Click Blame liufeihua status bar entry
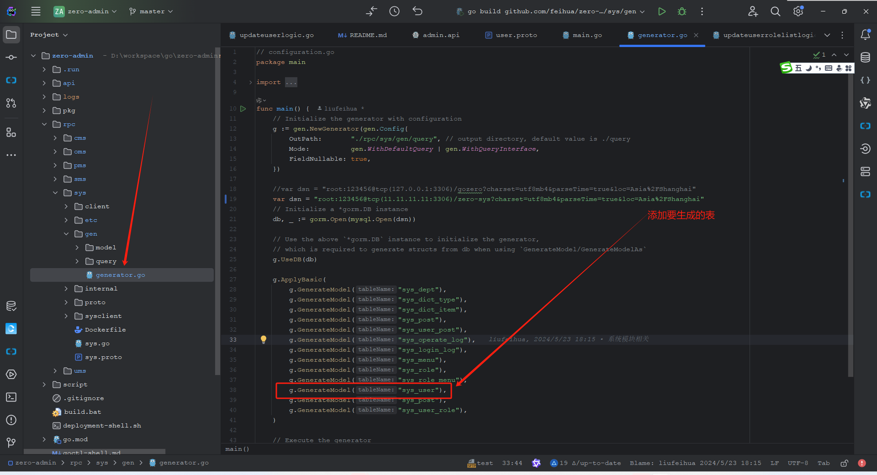This screenshot has height=475, width=877. (695, 463)
